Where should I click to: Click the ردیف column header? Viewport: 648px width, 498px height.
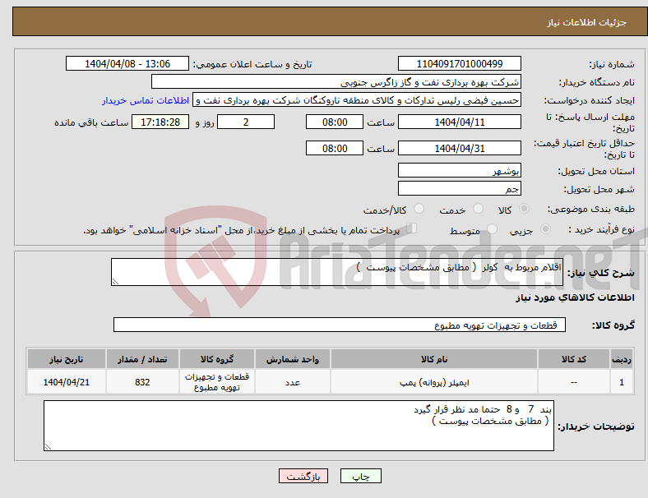(622, 359)
